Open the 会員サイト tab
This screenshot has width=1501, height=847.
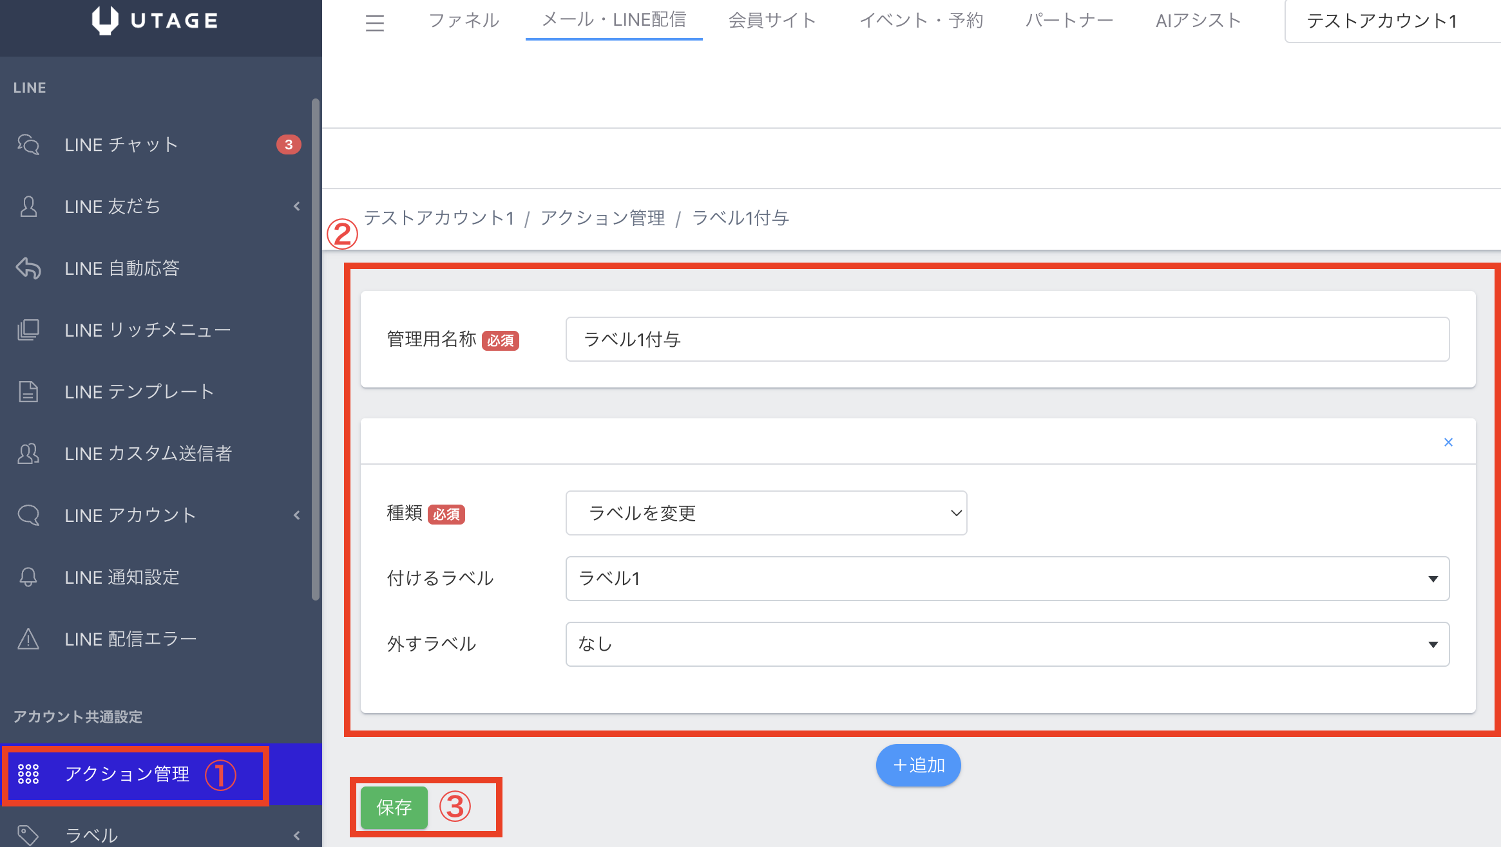coord(772,21)
